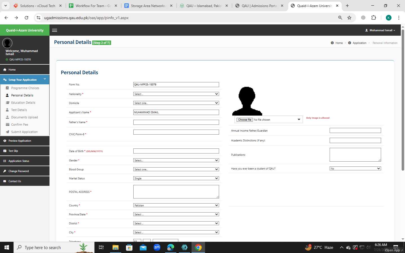Click Home breadcrumb link
Image resolution: width=405 pixels, height=253 pixels.
pyautogui.click(x=339, y=43)
